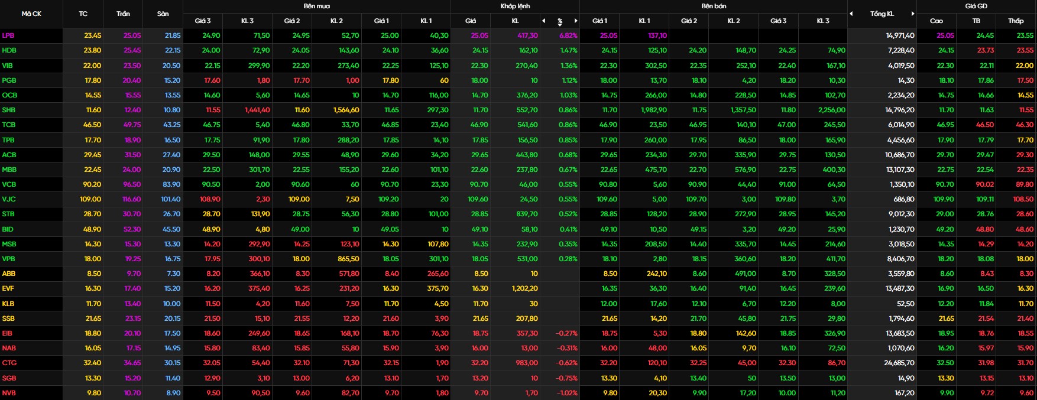Click VJC ceiling price 116.60

point(130,199)
